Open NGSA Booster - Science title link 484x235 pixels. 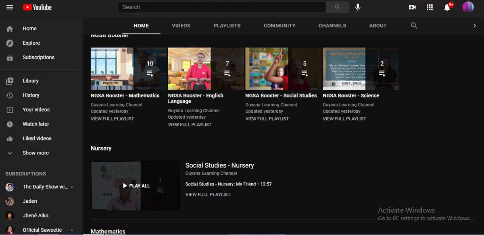pyautogui.click(x=351, y=96)
